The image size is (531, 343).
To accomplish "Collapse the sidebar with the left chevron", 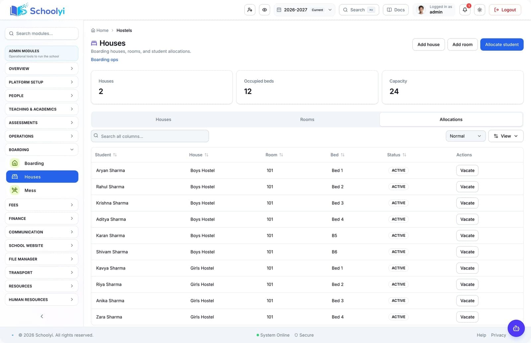I will 42,316.
